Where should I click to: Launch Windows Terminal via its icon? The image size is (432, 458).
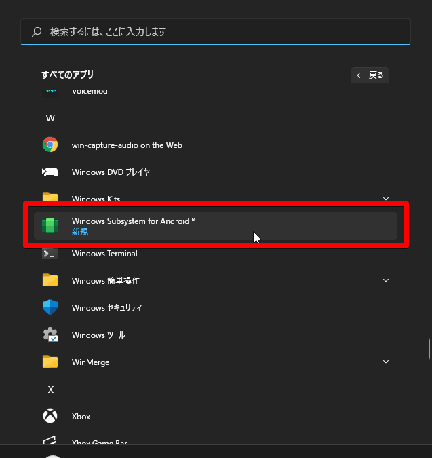click(50, 254)
